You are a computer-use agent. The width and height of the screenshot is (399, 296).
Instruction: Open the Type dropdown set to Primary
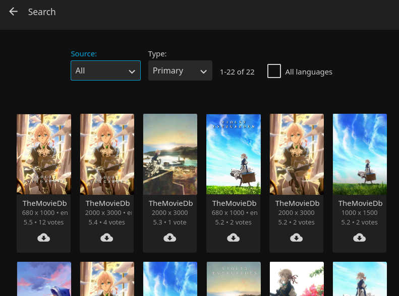180,71
